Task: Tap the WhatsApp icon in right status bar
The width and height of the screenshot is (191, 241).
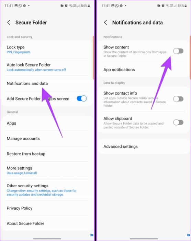Action: (117, 6)
